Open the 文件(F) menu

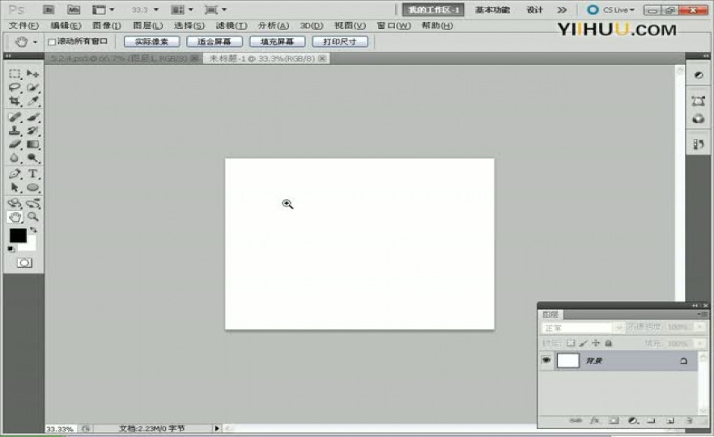[x=23, y=26]
